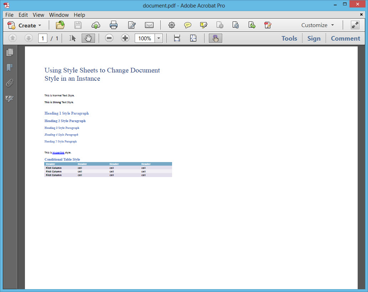Fit page to window width

click(x=177, y=38)
